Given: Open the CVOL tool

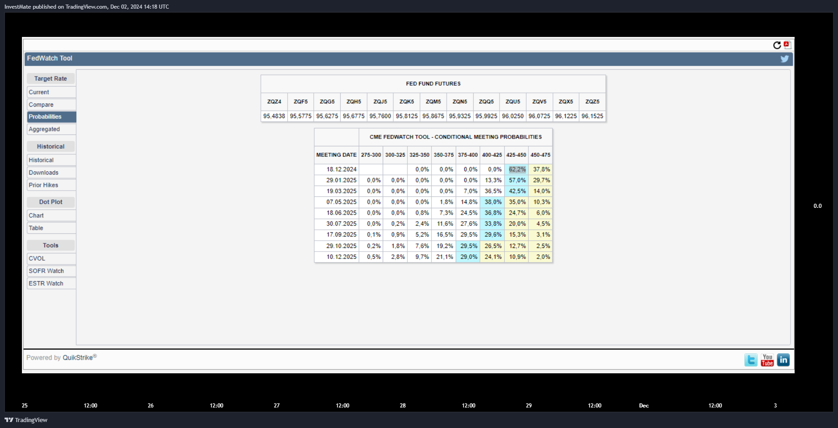Looking at the screenshot, I should coord(51,258).
